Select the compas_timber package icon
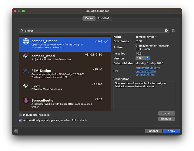194x151 pixels. (26, 41)
